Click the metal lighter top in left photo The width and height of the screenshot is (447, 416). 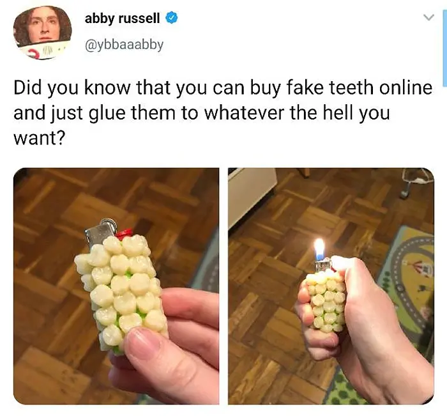pyautogui.click(x=101, y=232)
